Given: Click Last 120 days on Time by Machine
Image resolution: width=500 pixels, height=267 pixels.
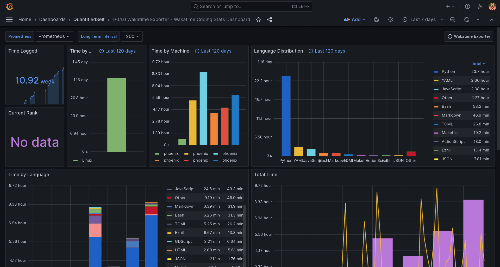Looking at the screenshot, I should point(216,51).
